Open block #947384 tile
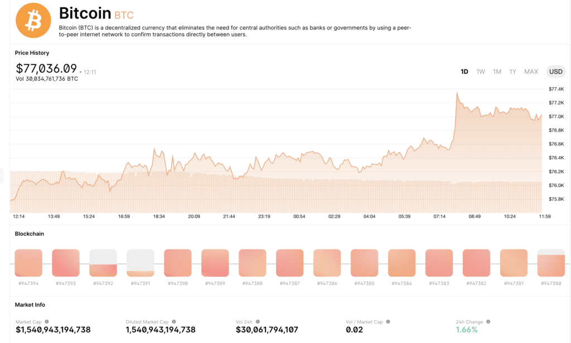Screen dimensions: 571x343 click(401, 263)
